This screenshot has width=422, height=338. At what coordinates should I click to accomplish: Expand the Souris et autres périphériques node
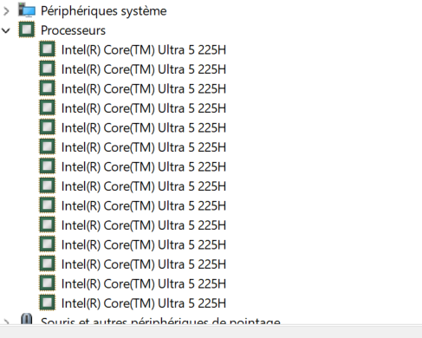click(6, 322)
